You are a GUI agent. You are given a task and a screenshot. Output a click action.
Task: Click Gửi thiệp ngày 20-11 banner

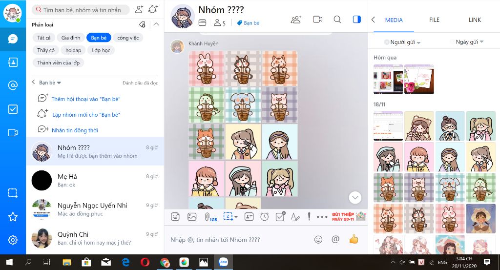(x=349, y=216)
